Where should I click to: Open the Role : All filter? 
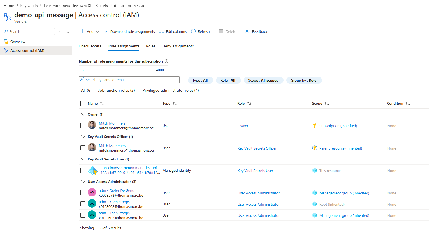tap(228, 80)
